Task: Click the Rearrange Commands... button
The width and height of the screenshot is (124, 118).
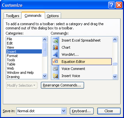Action: pos(62,85)
